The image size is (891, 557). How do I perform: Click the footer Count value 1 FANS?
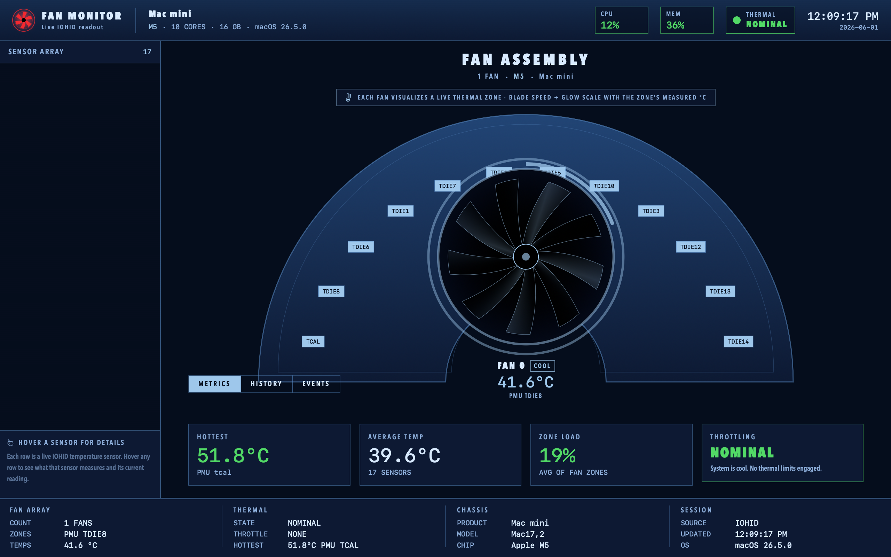[x=78, y=523]
